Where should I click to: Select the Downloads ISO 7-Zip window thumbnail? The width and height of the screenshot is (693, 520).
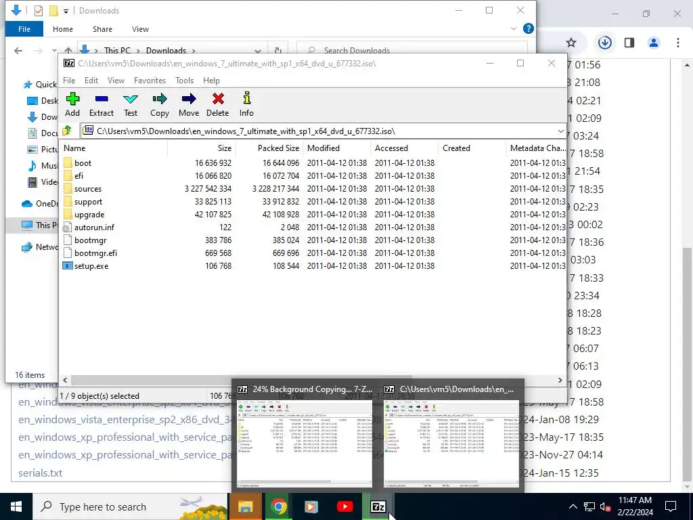pyautogui.click(x=451, y=435)
